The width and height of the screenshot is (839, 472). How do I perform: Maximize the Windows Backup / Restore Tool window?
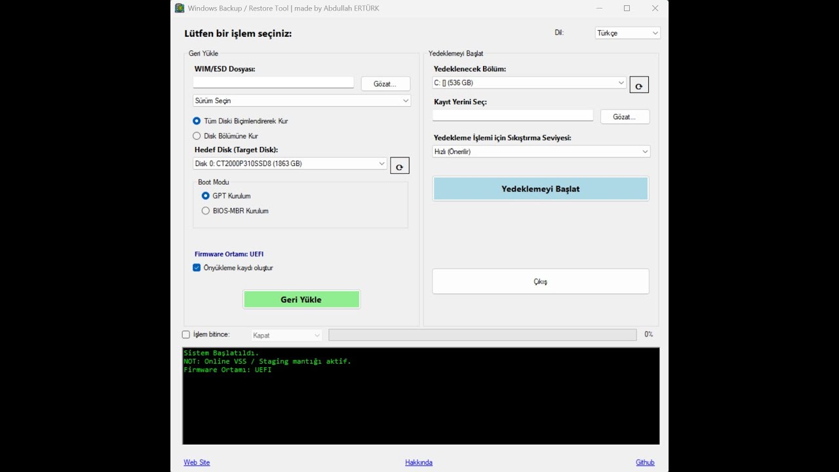click(x=627, y=9)
